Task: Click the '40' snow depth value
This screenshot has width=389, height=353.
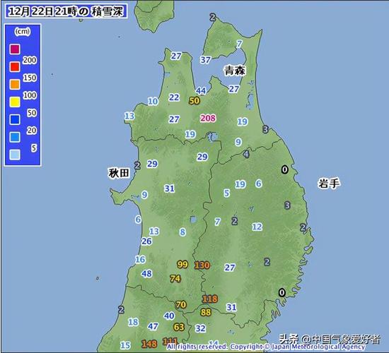Action: [170, 316]
